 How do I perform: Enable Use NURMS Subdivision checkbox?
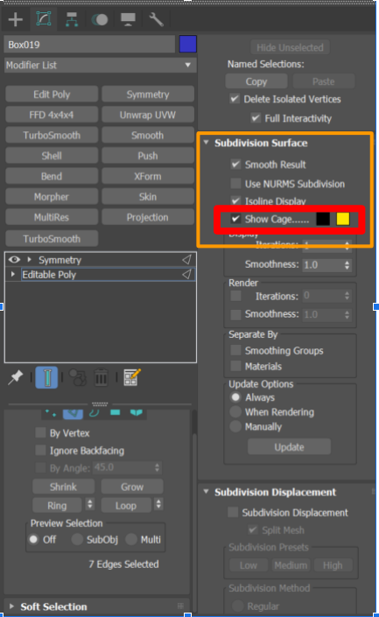(x=235, y=184)
